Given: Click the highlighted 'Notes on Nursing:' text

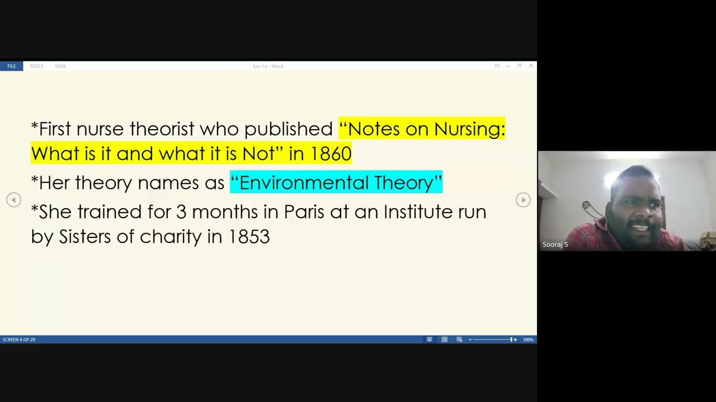Looking at the screenshot, I should [422, 129].
